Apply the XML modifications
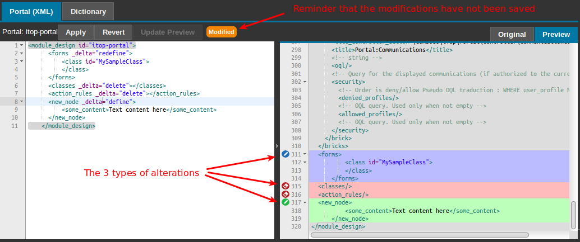 pyautogui.click(x=76, y=32)
